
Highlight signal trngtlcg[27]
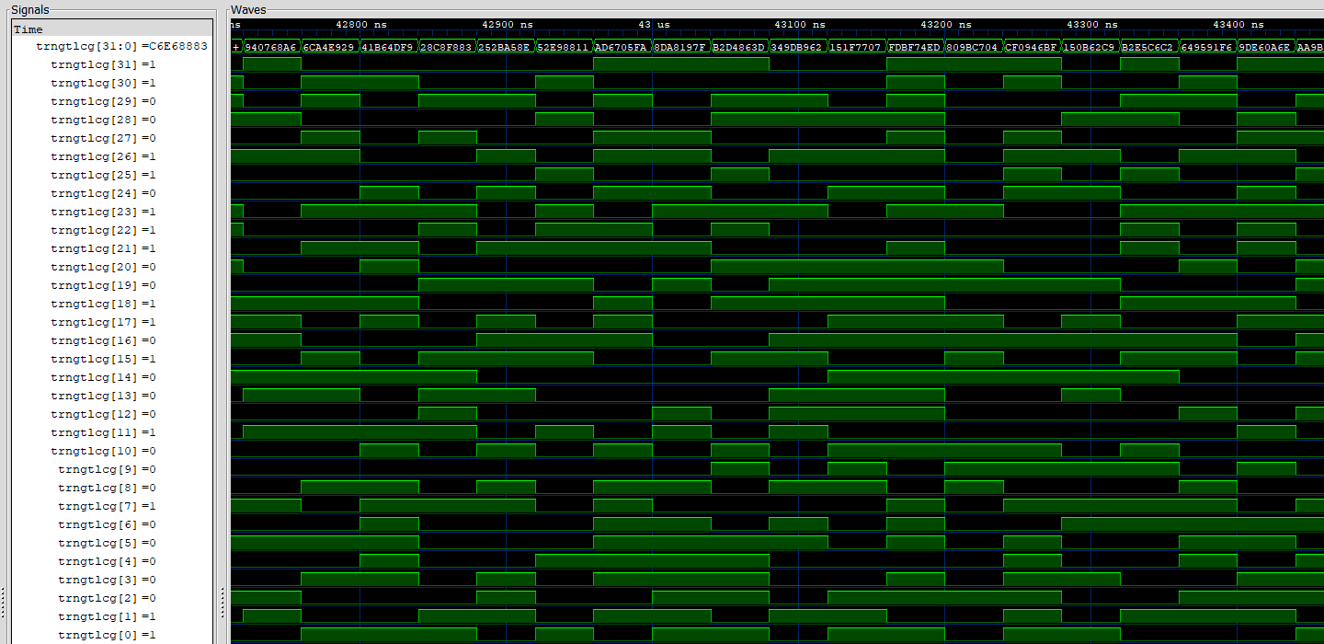pyautogui.click(x=103, y=138)
